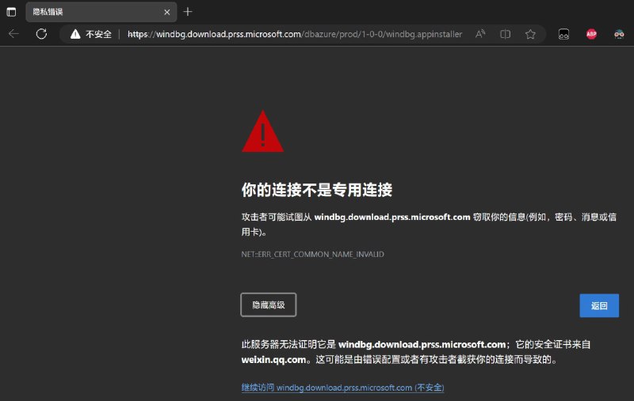Click the red warning triangle graphic
The height and width of the screenshot is (401, 634).
(263, 131)
